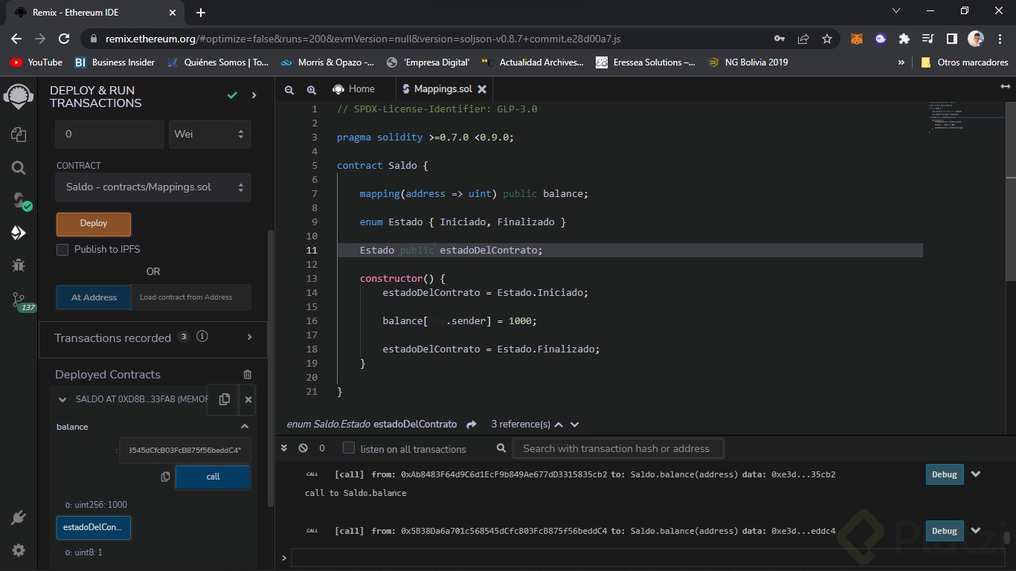1016x571 pixels.
Task: Zoom in the editor font size
Action: (x=312, y=89)
